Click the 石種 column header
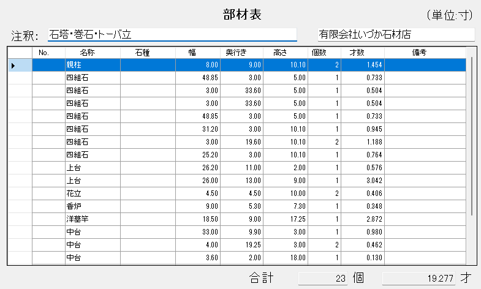481x289 pixels. (x=148, y=53)
